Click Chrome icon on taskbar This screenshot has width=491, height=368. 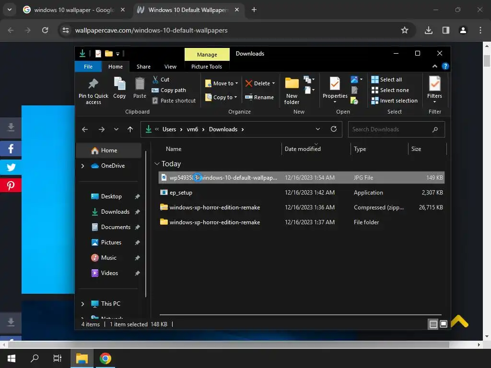[105, 358]
